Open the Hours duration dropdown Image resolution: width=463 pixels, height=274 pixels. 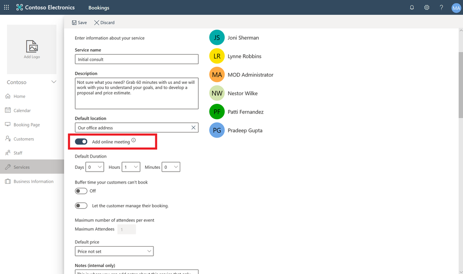click(131, 167)
